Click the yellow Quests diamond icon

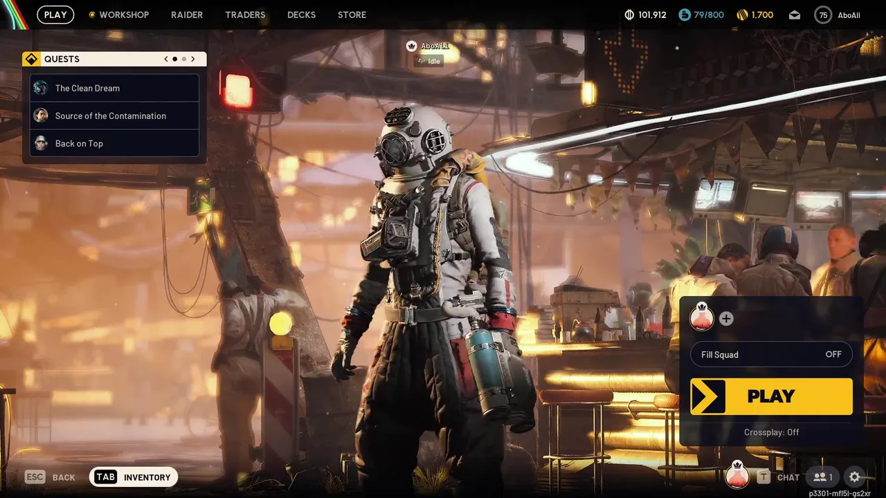(31, 59)
